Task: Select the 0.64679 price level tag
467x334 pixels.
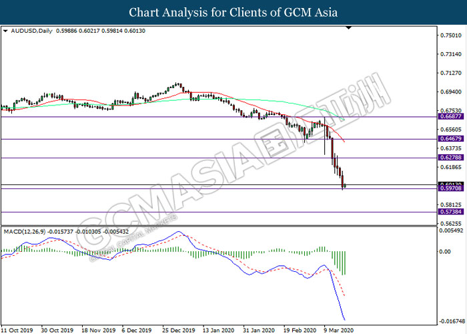Action: coord(448,139)
